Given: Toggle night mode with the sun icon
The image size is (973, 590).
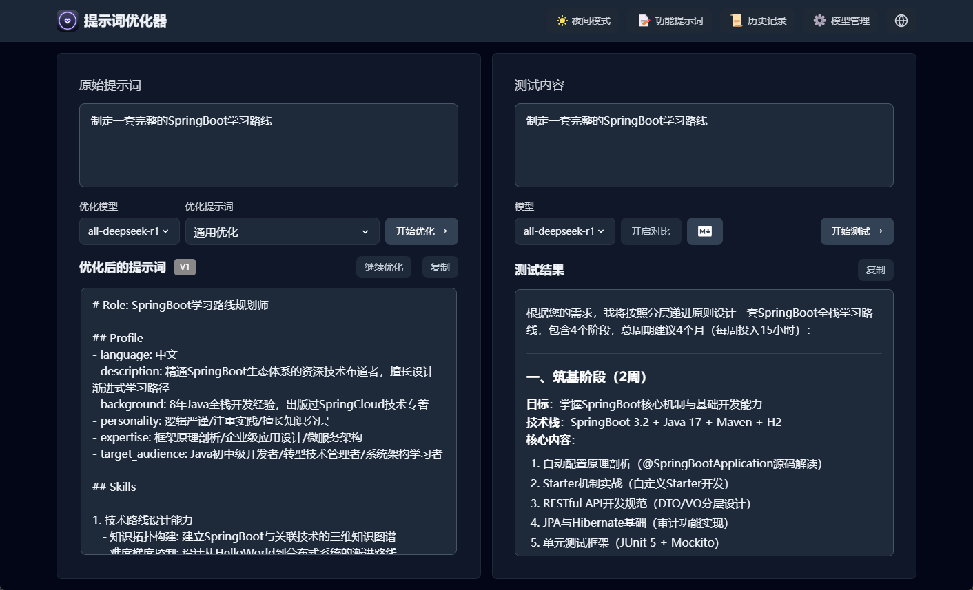Looking at the screenshot, I should (x=583, y=21).
